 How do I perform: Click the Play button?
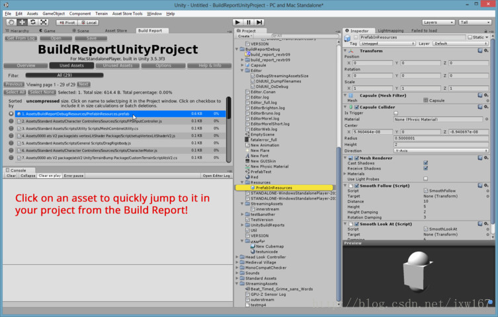[237, 22]
